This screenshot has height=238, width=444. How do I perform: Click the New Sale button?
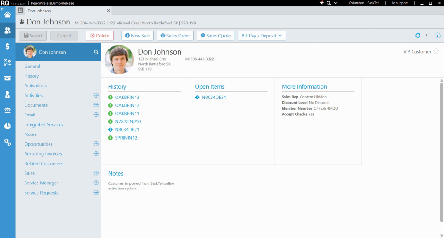[x=137, y=36]
